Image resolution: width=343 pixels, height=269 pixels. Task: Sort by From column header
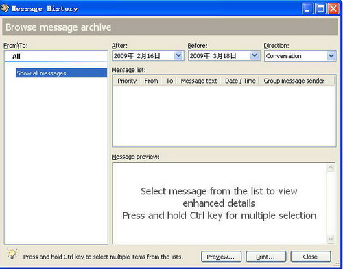(x=151, y=81)
